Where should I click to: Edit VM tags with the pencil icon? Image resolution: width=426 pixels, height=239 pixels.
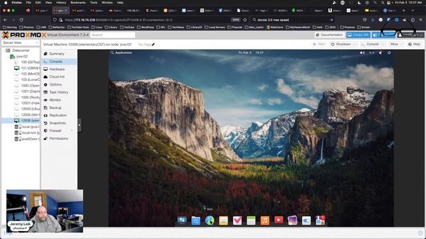(153, 44)
